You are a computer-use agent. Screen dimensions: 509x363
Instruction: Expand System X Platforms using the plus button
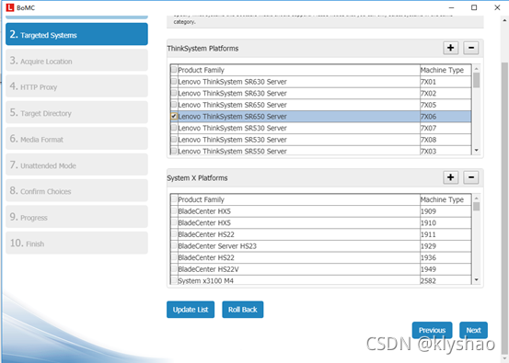(451, 177)
